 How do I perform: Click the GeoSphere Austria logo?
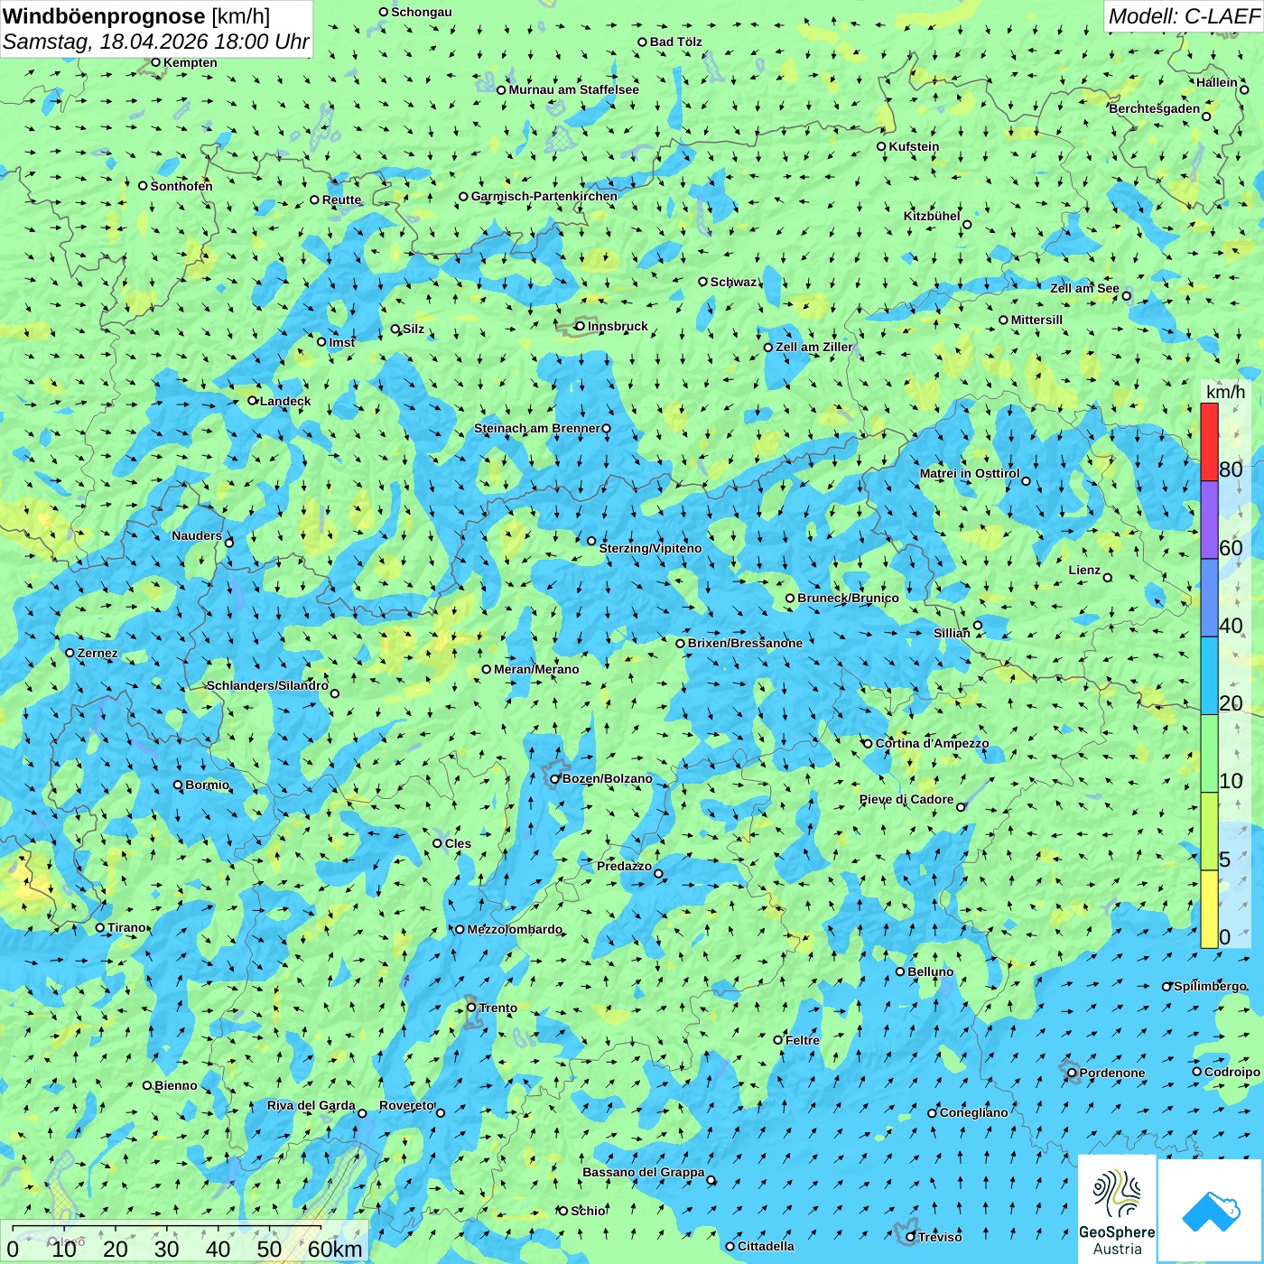(x=1117, y=1211)
